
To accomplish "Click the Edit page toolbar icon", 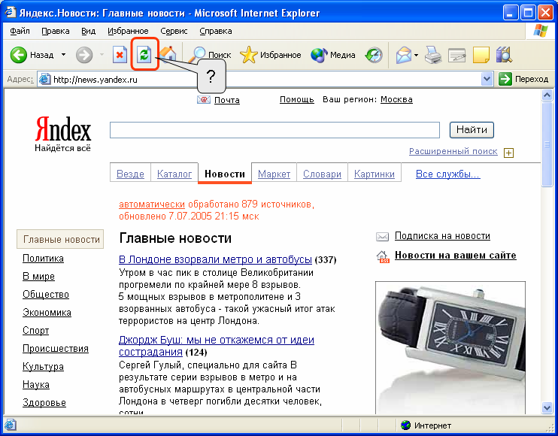I will pyautogui.click(x=457, y=55).
